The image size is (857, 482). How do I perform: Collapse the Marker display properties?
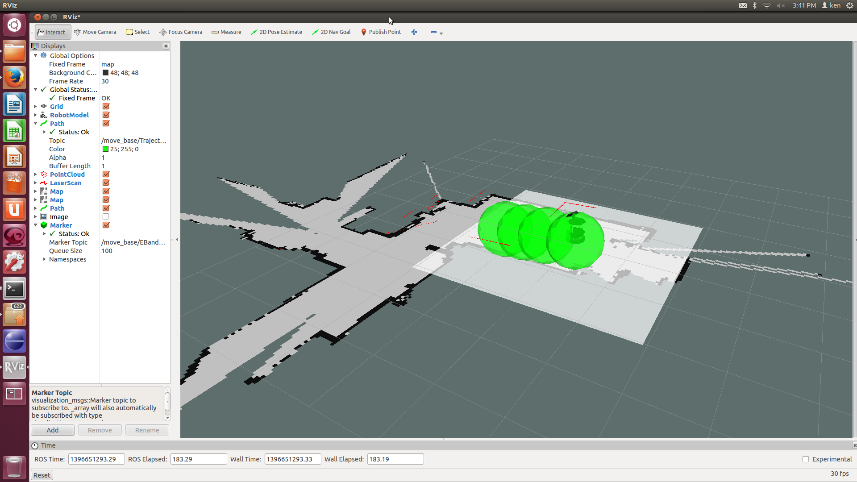pos(36,225)
